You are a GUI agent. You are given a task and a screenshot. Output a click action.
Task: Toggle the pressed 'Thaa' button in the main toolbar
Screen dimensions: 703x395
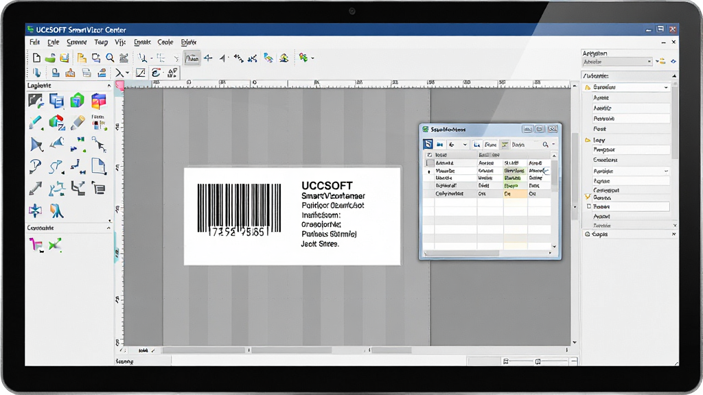click(x=192, y=58)
